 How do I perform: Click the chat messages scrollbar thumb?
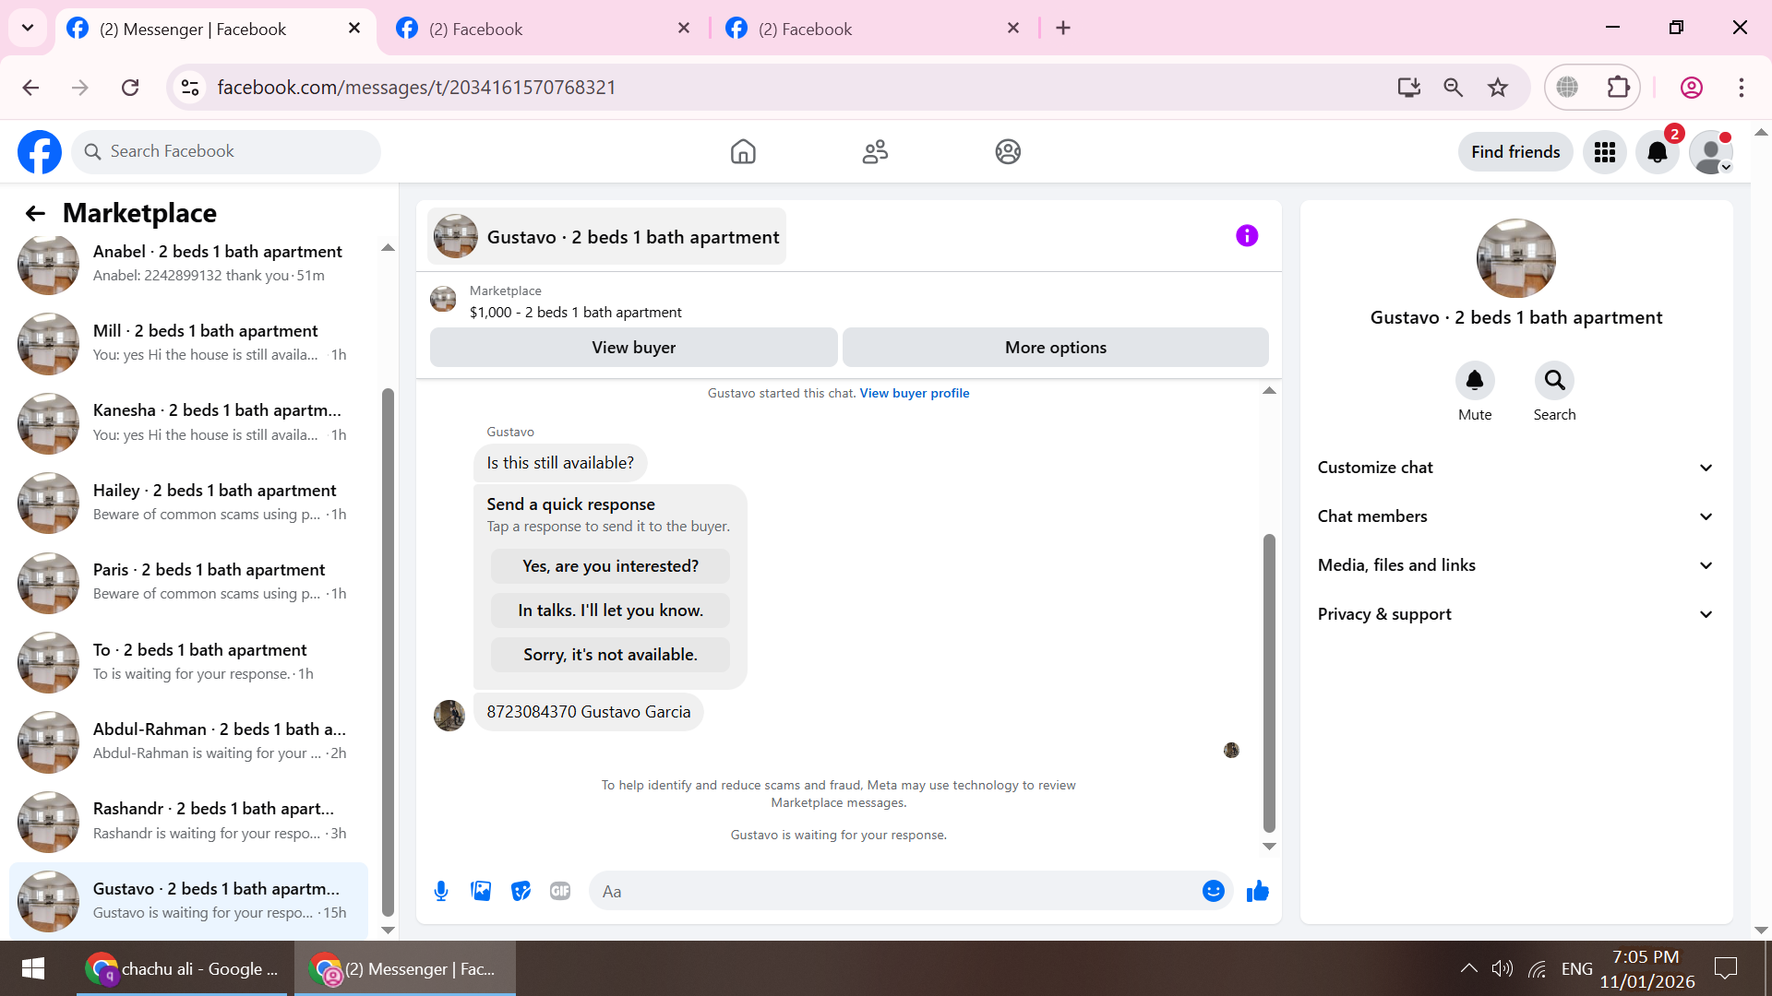pyautogui.click(x=1269, y=682)
